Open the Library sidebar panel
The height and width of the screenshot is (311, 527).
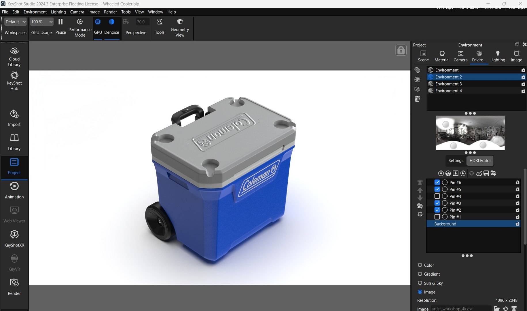(14, 142)
